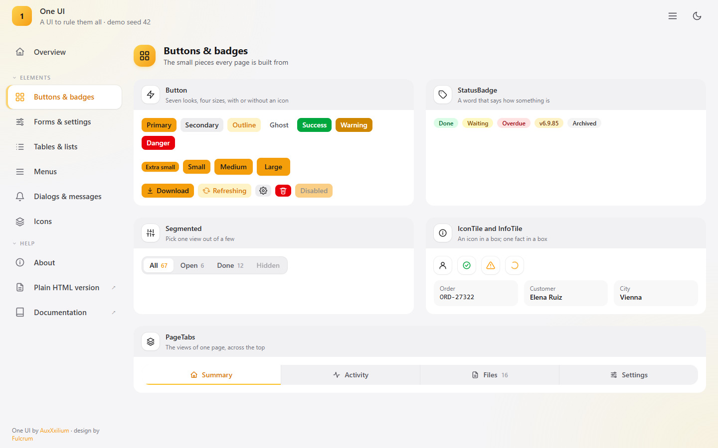Open Forms & settings page
Viewport: 718px width, 448px height.
[64, 122]
